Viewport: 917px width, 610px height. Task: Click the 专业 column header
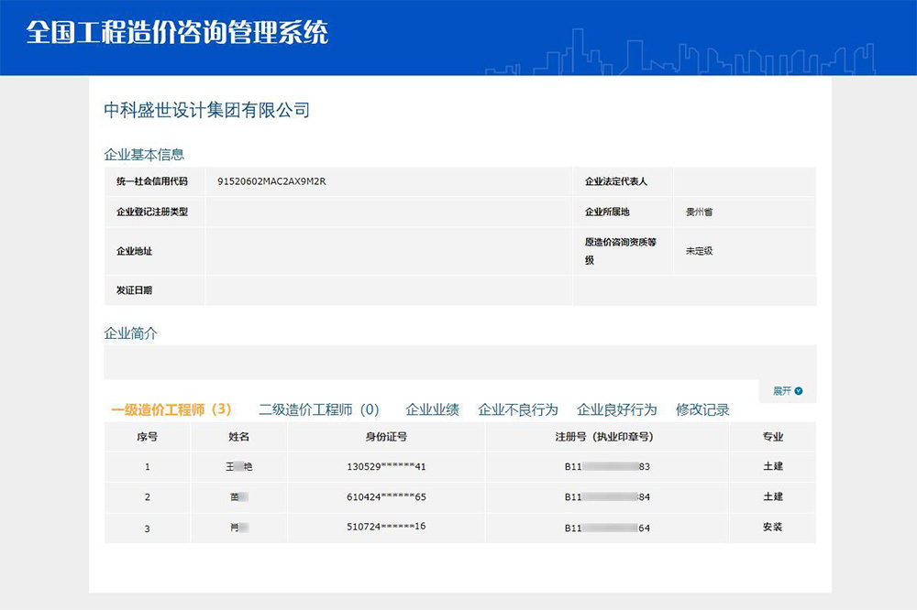772,437
